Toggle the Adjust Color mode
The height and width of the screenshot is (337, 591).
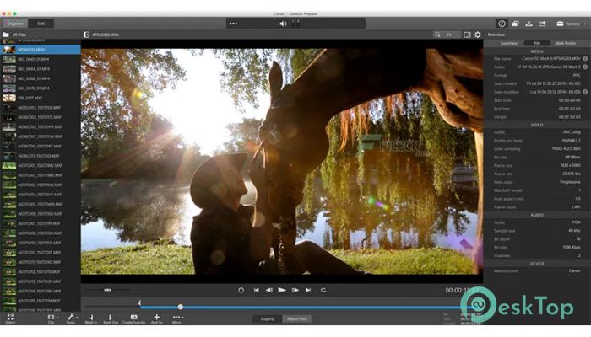[297, 319]
